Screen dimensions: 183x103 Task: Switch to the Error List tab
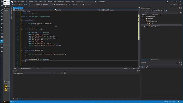[15, 99]
